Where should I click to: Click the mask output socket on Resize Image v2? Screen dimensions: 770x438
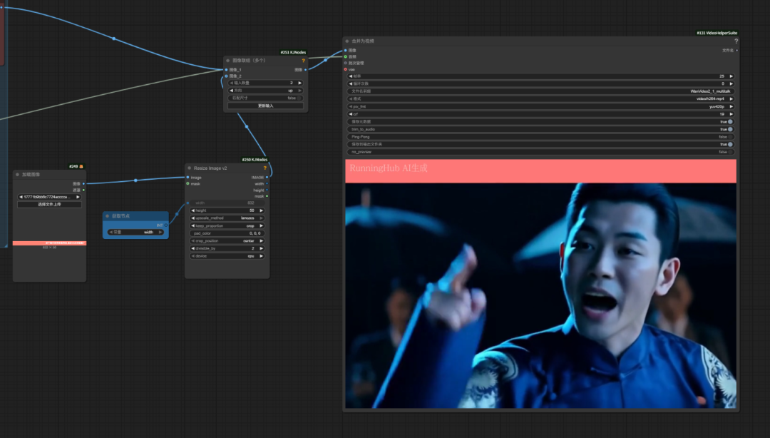(x=267, y=196)
